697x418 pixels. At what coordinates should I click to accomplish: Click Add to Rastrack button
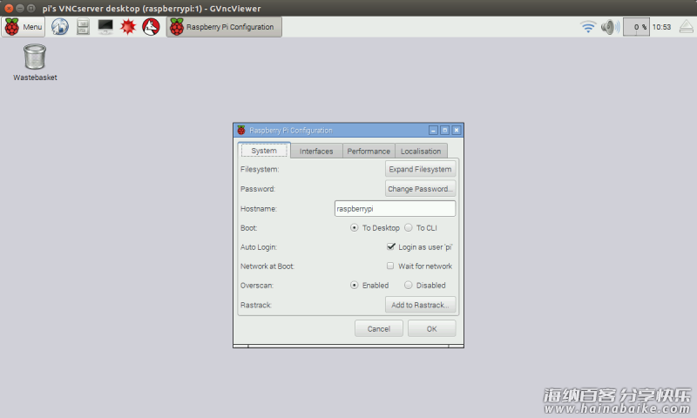(x=420, y=305)
